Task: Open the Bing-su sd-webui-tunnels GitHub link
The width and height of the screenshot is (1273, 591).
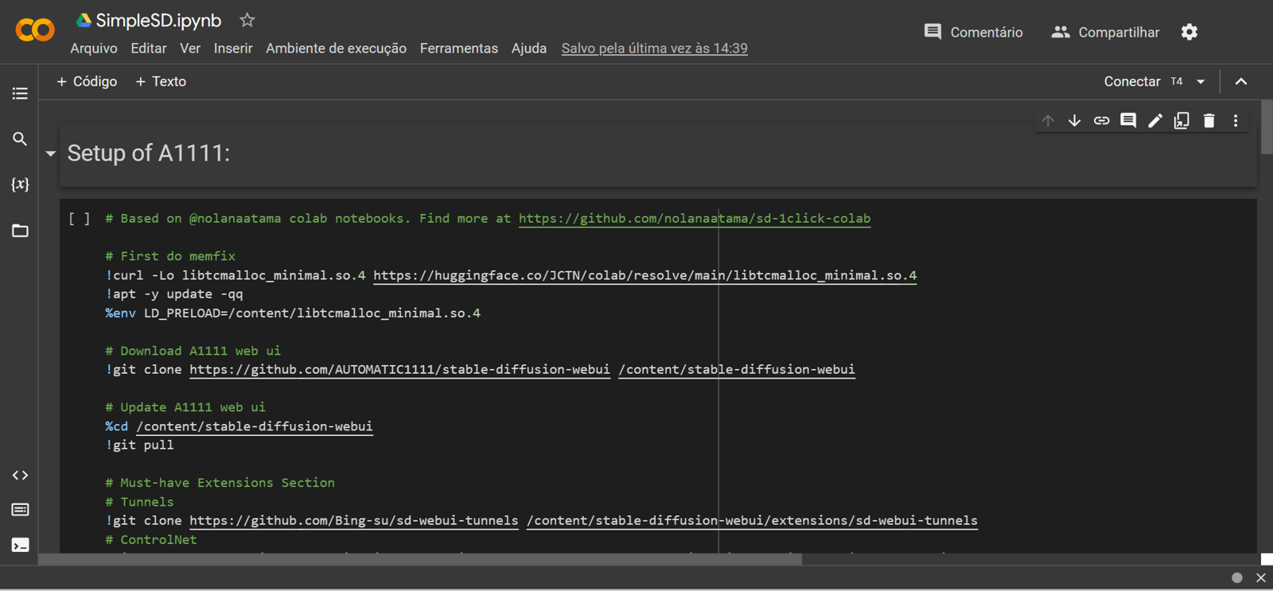Action: pyautogui.click(x=354, y=521)
